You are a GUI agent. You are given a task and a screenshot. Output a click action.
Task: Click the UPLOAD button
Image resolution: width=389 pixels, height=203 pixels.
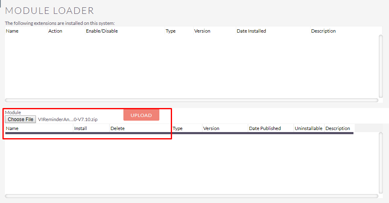[141, 115]
